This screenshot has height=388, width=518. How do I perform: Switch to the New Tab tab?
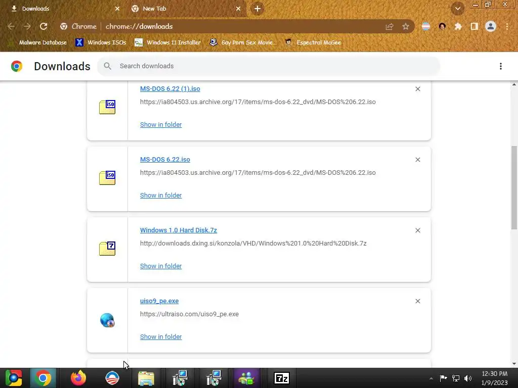(186, 9)
